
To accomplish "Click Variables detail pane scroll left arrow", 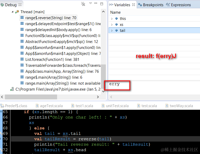I will pyautogui.click(x=111, y=97).
